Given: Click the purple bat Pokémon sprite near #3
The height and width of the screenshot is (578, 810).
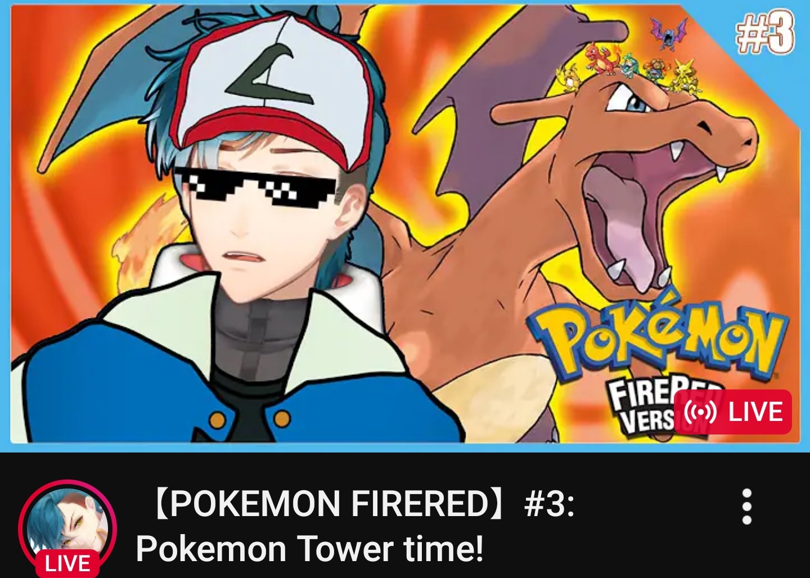Looking at the screenshot, I should [668, 33].
